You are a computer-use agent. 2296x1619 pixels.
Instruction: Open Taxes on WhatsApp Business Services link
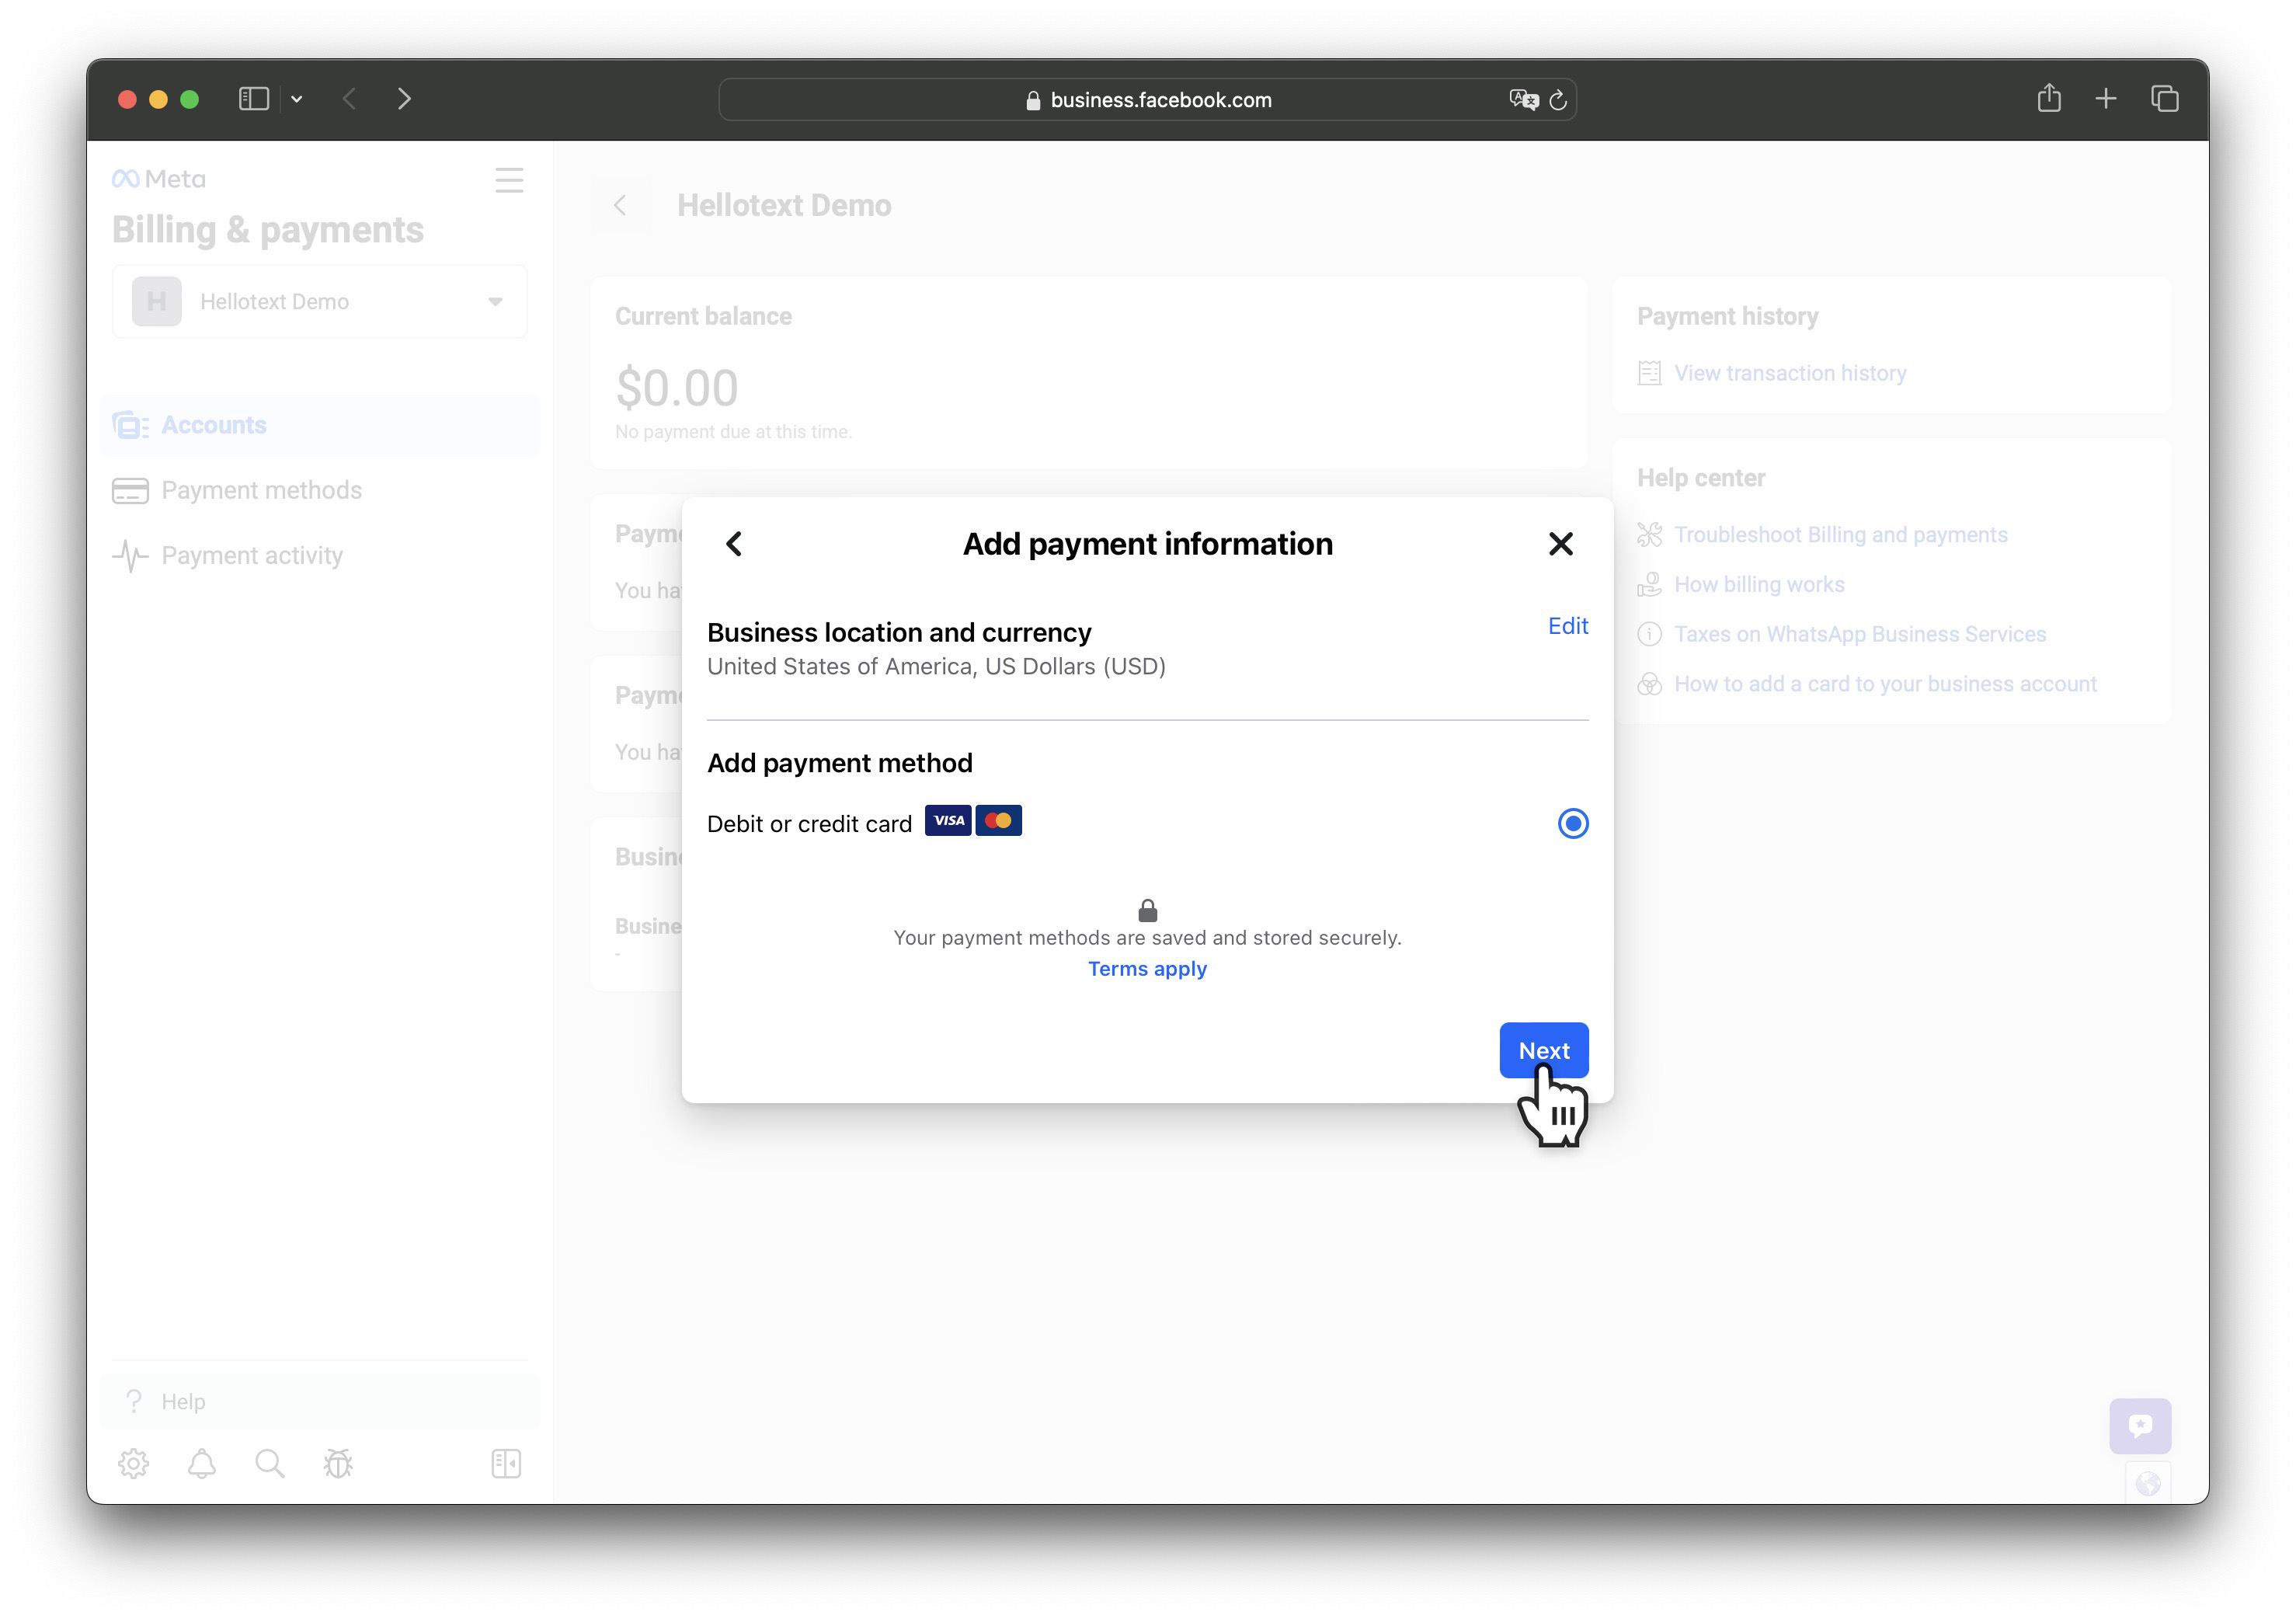coord(1860,634)
